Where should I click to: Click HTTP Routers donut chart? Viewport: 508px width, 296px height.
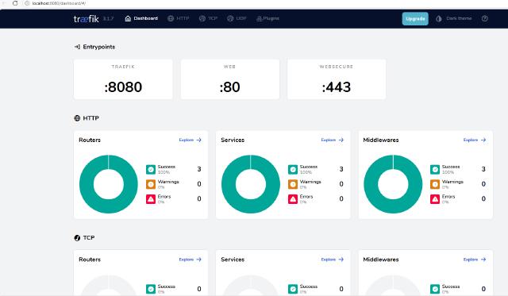(x=109, y=184)
